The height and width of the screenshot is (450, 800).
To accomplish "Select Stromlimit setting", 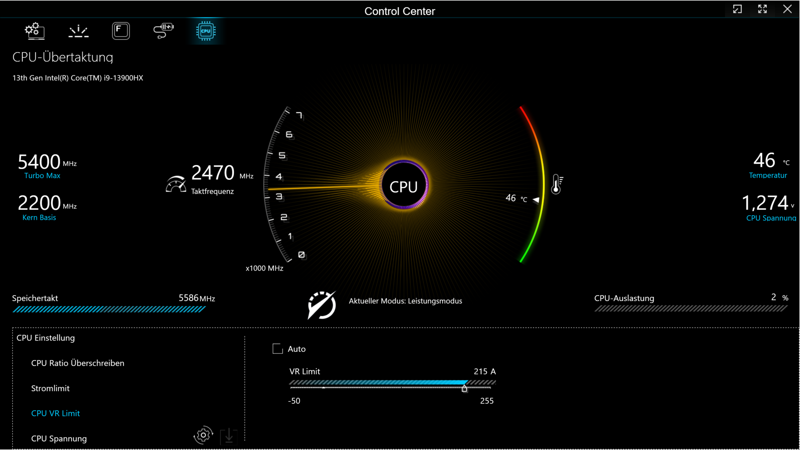I will [x=50, y=388].
